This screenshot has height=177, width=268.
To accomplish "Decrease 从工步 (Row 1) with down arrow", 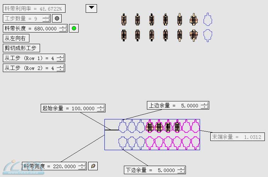I will point(61,60).
